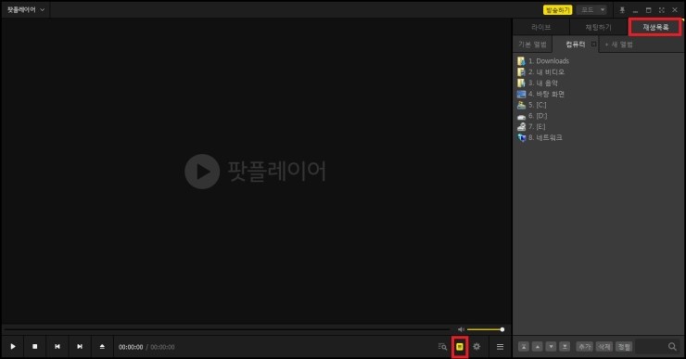The height and width of the screenshot is (359, 686).
Task: Mute audio via the speaker icon
Action: pyautogui.click(x=461, y=329)
